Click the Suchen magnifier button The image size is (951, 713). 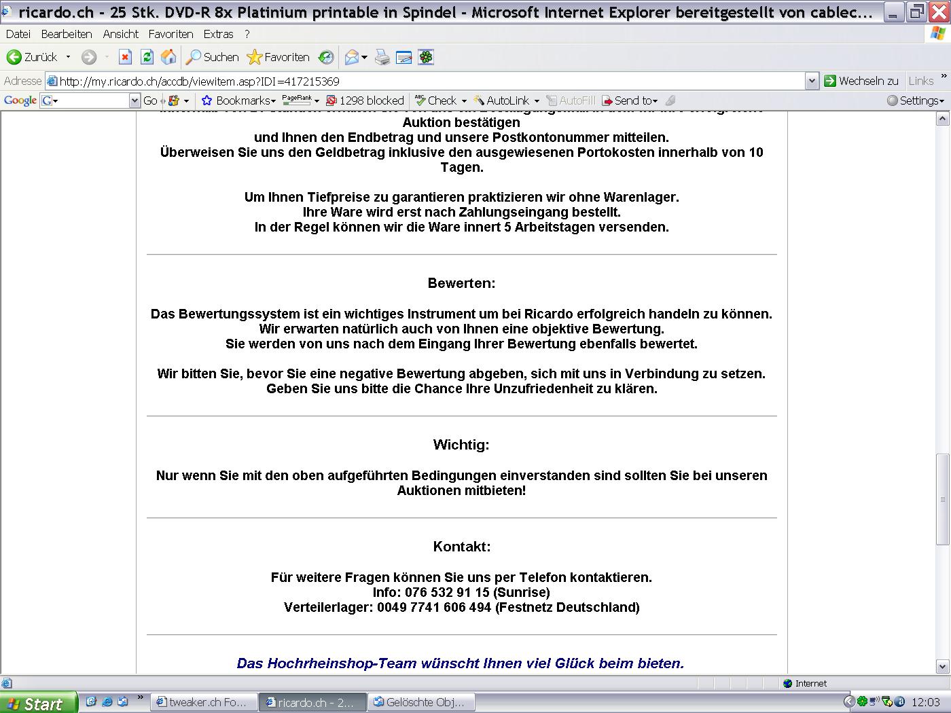tap(213, 58)
